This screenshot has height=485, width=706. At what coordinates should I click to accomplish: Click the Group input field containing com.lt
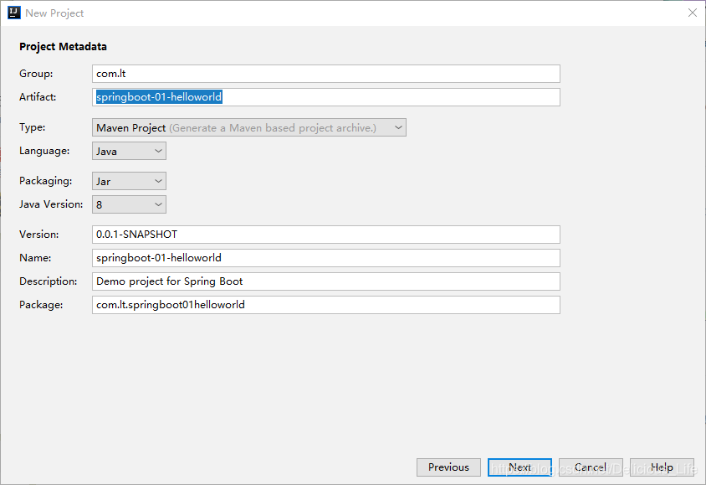(326, 74)
